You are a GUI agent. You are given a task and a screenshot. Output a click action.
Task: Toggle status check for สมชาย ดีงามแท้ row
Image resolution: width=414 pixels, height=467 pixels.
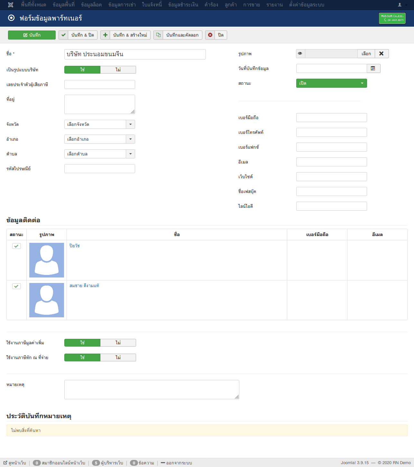pos(16,286)
